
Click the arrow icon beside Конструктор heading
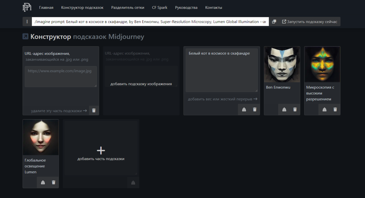click(x=26, y=37)
